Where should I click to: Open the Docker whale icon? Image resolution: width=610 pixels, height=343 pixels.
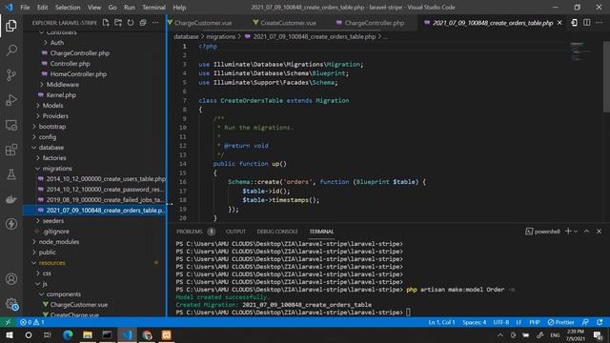11,199
